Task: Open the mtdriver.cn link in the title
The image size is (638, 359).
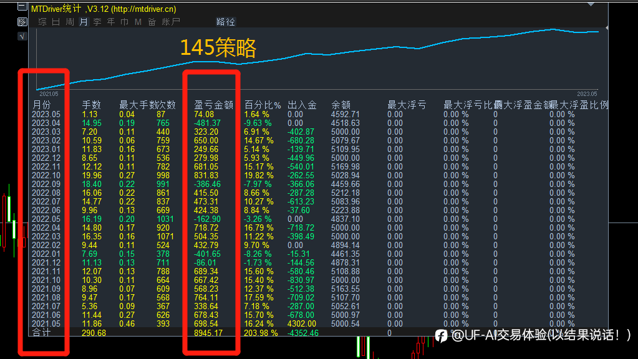Action: pos(143,9)
